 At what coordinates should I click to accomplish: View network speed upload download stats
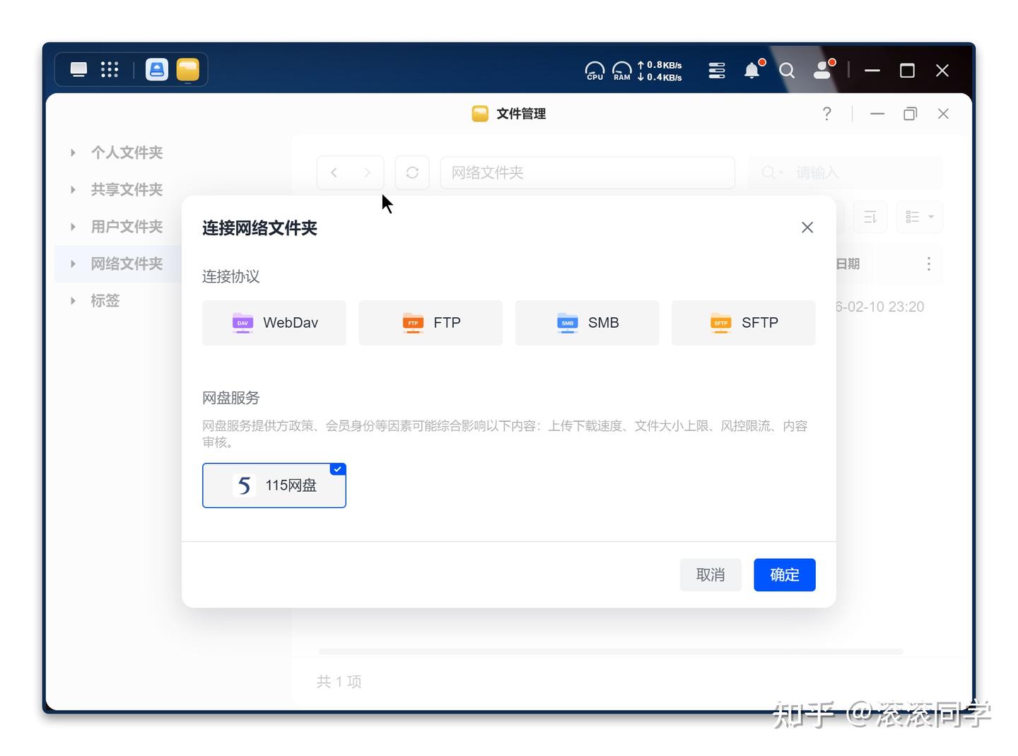tap(660, 71)
